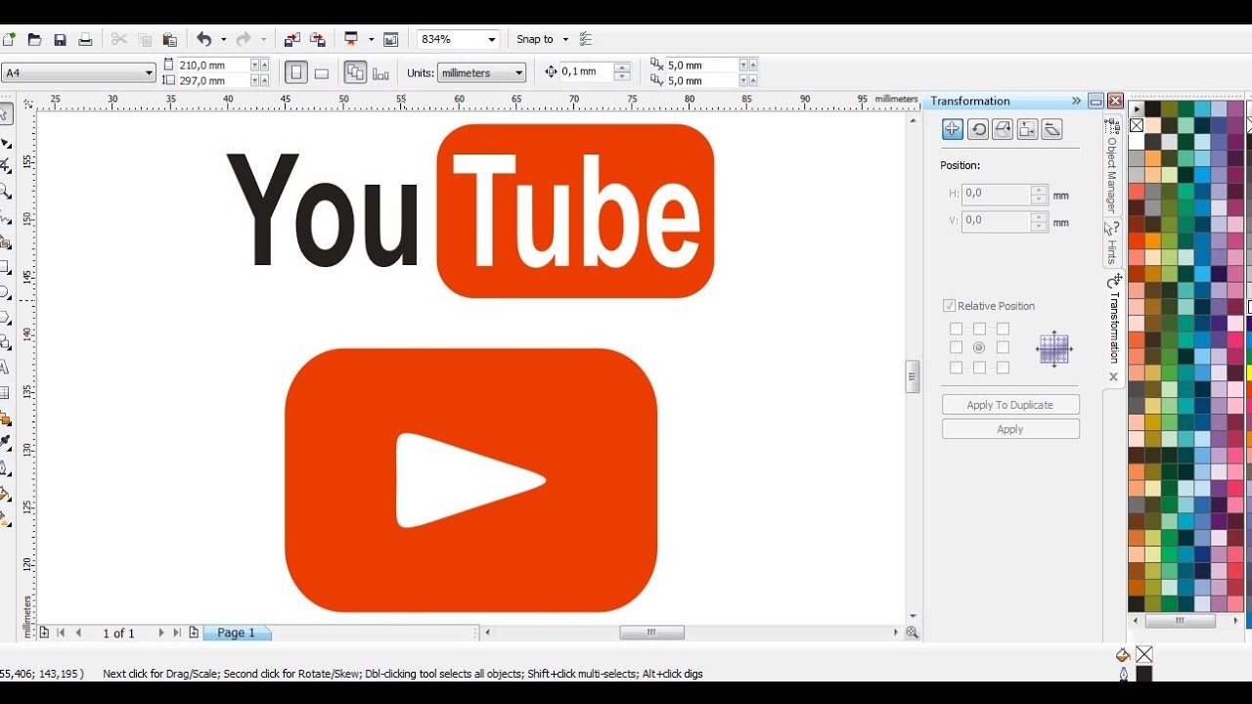Increase the nudge offset 0,1 mm stepper
This screenshot has height=704, width=1252.
coord(622,67)
